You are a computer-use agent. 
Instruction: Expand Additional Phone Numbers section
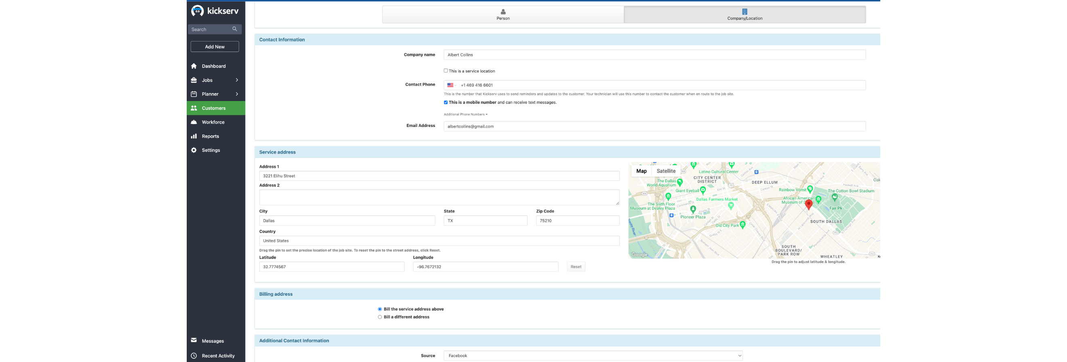pyautogui.click(x=465, y=114)
